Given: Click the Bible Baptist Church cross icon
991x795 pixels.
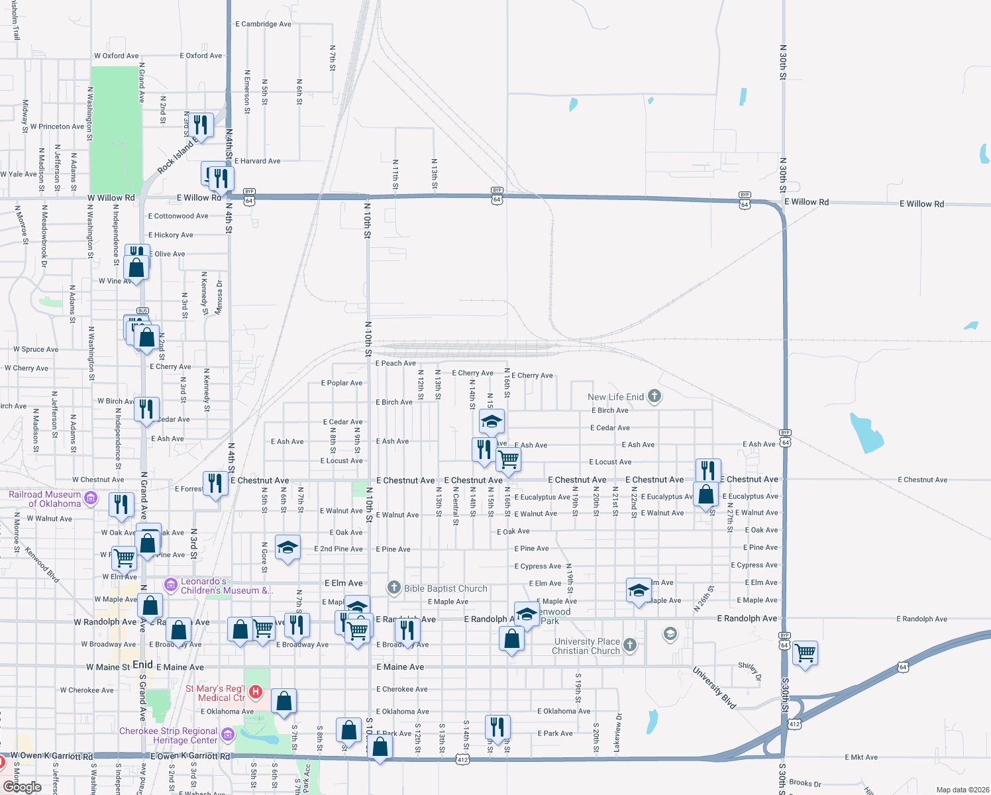Looking at the screenshot, I should coord(394,587).
